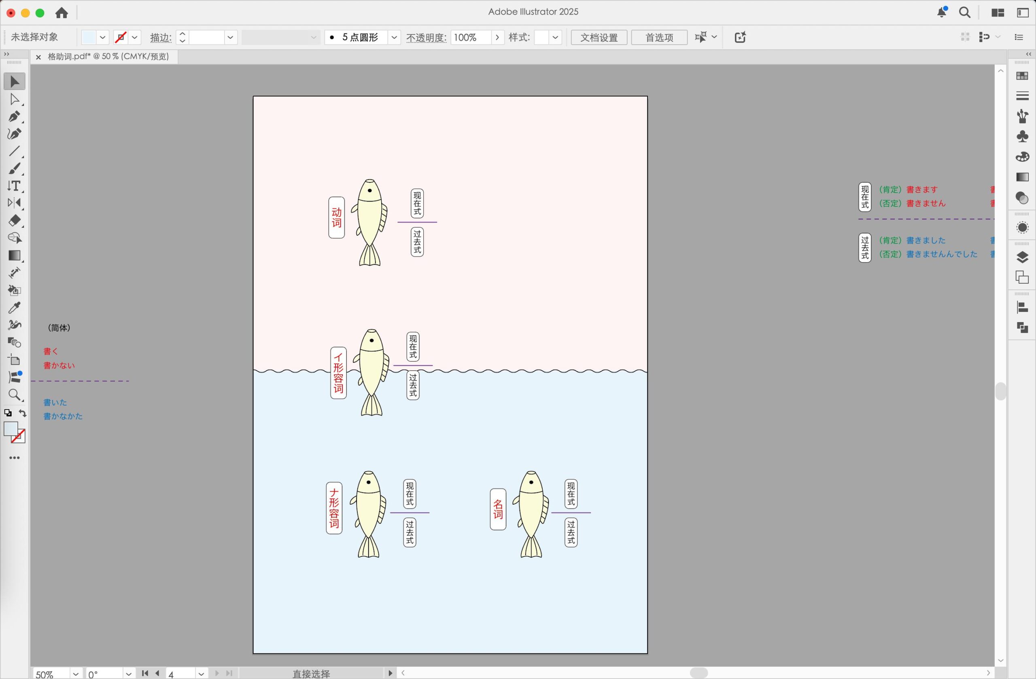Select the Zoom magnifier tool
Image resolution: width=1036 pixels, height=679 pixels.
14,395
